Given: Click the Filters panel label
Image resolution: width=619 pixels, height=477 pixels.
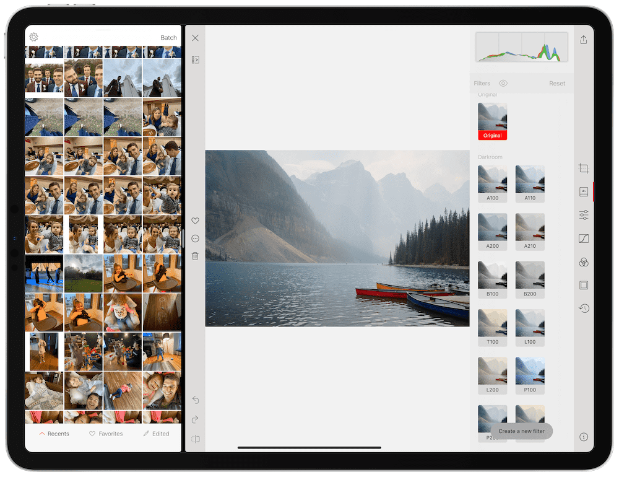Looking at the screenshot, I should [x=482, y=84].
